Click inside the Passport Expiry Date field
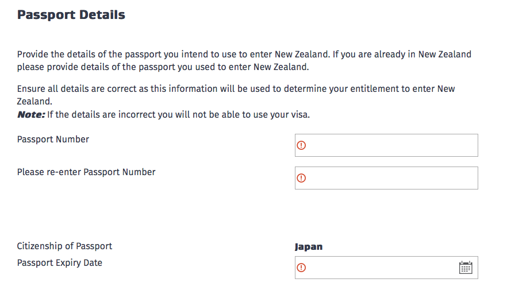The height and width of the screenshot is (294, 511). click(386, 268)
